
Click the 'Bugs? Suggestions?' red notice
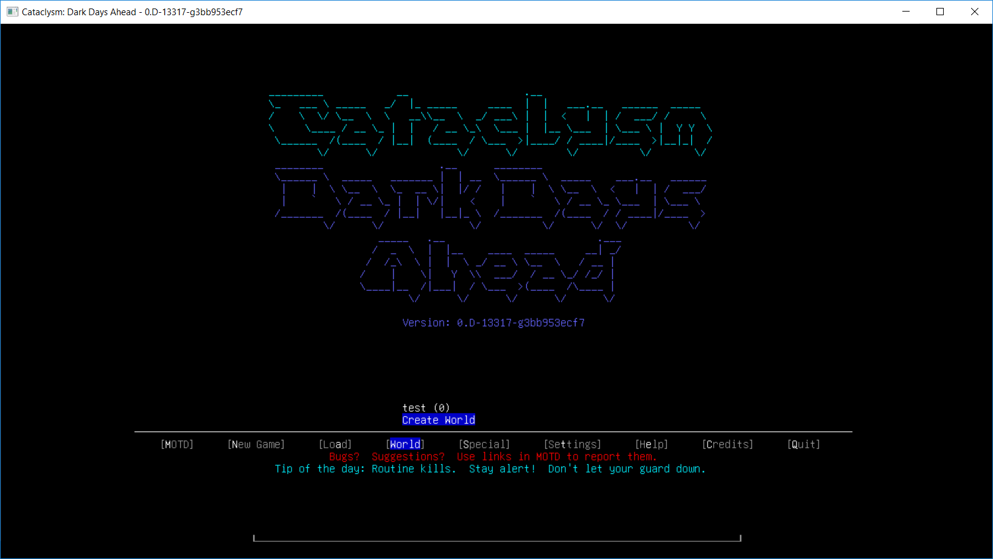click(493, 457)
